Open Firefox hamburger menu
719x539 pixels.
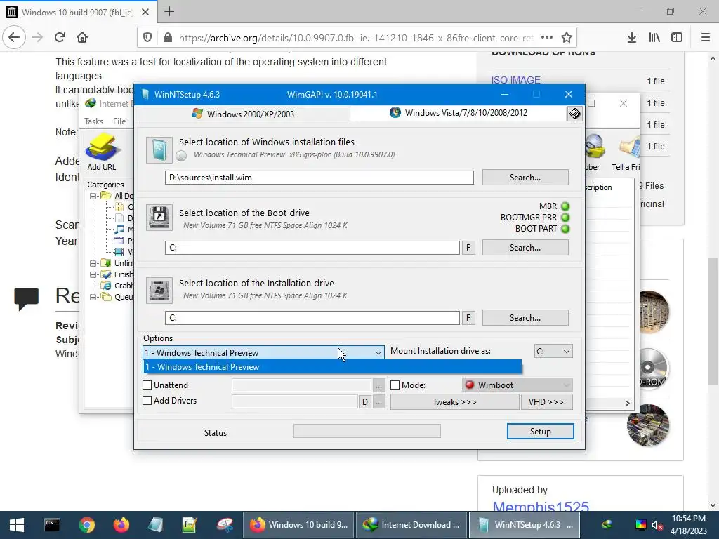706,38
